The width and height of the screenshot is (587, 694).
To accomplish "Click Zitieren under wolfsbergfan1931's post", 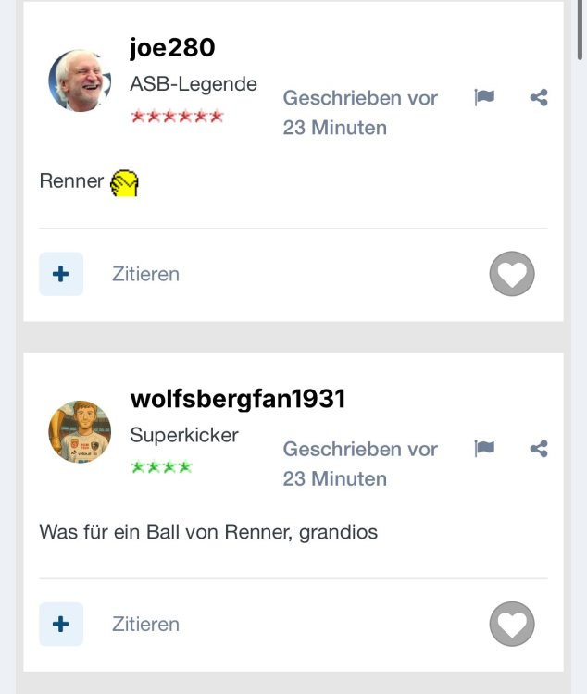I will pos(145,624).
